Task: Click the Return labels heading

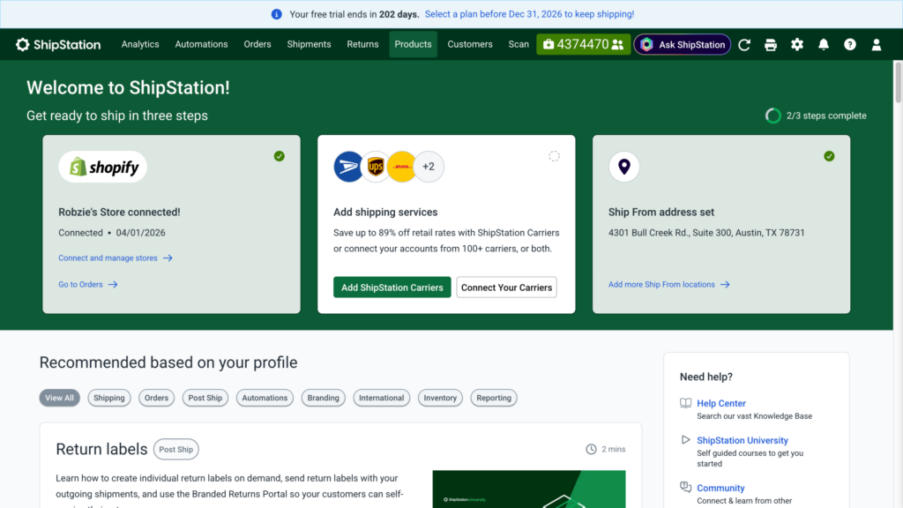Action: 101,449
